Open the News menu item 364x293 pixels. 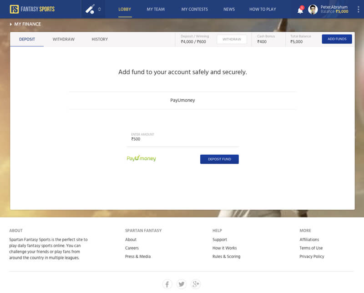click(229, 9)
